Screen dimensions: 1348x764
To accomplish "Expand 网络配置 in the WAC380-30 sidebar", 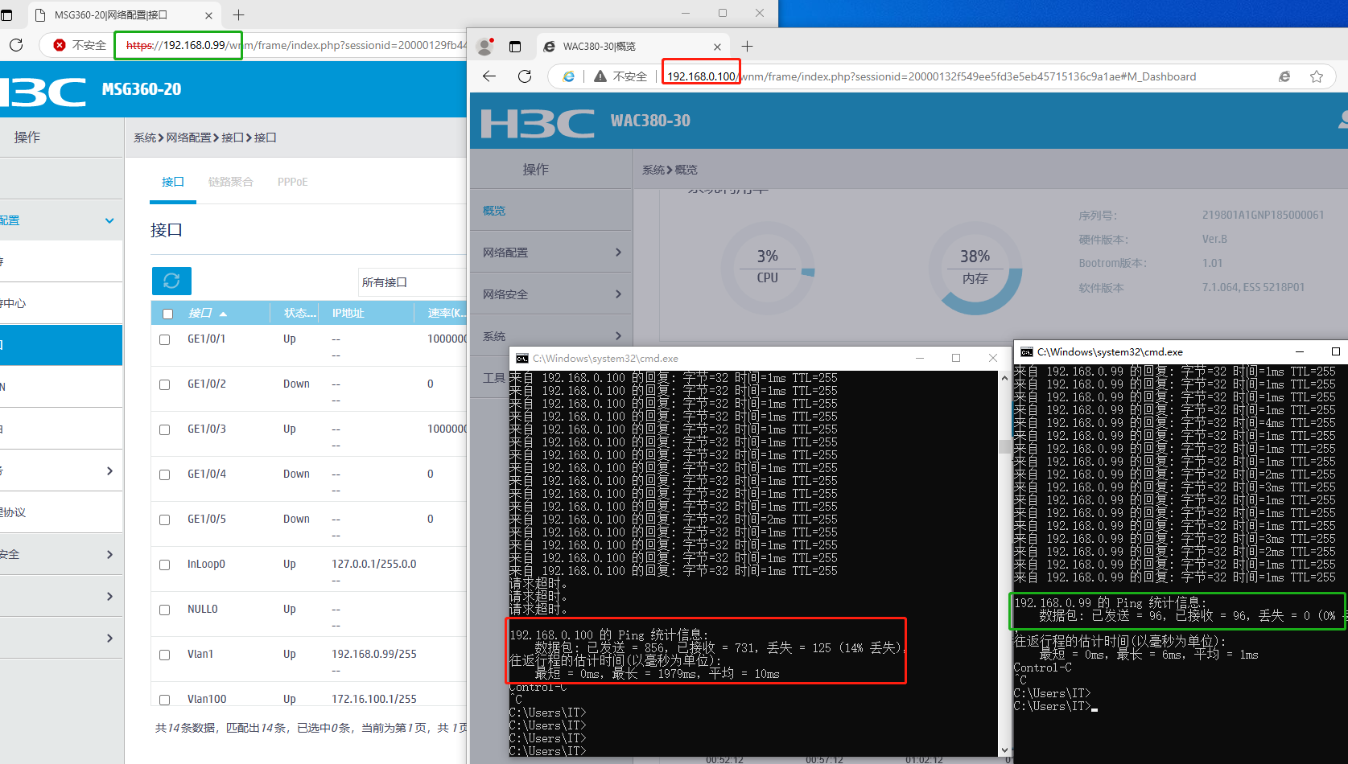I will pyautogui.click(x=551, y=253).
